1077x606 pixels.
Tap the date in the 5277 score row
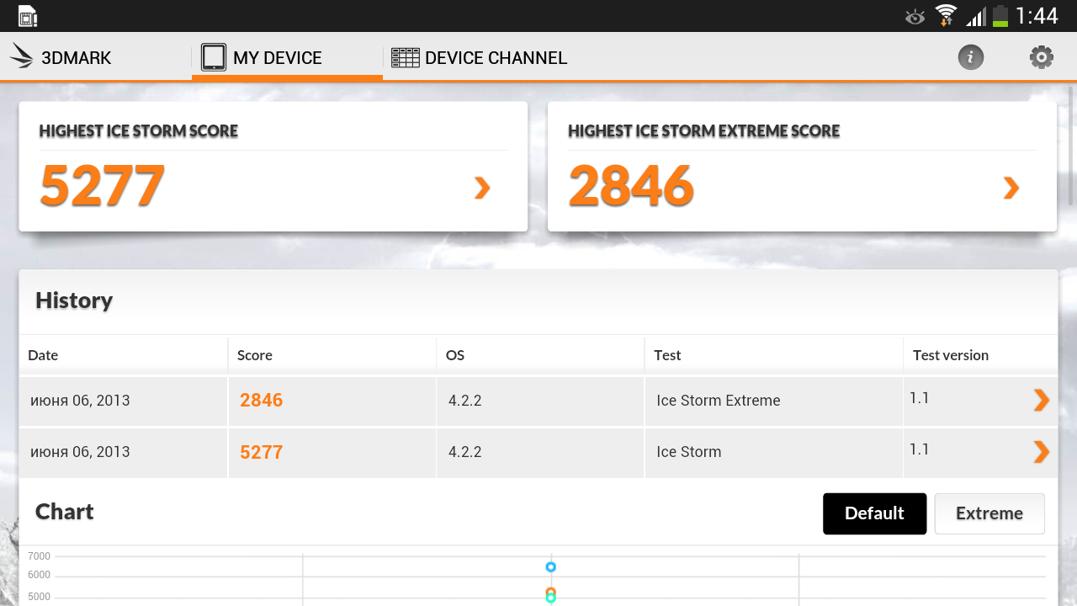click(x=80, y=452)
